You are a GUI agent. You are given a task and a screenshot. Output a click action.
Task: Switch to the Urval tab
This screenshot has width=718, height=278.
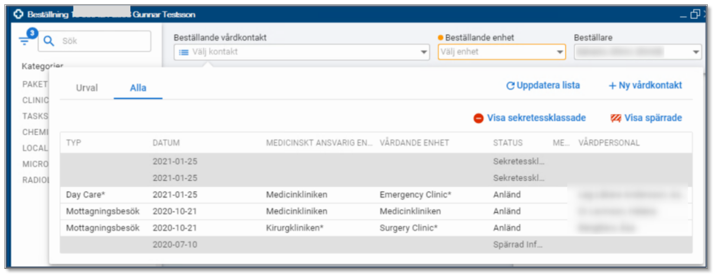pos(87,88)
